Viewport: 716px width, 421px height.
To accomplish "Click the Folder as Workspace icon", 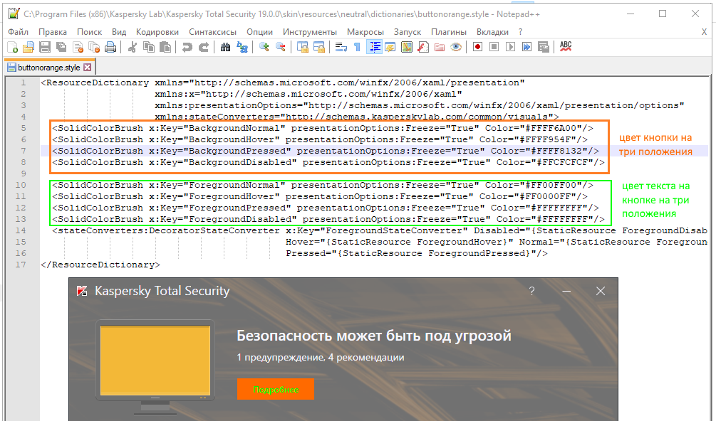I will [x=440, y=47].
